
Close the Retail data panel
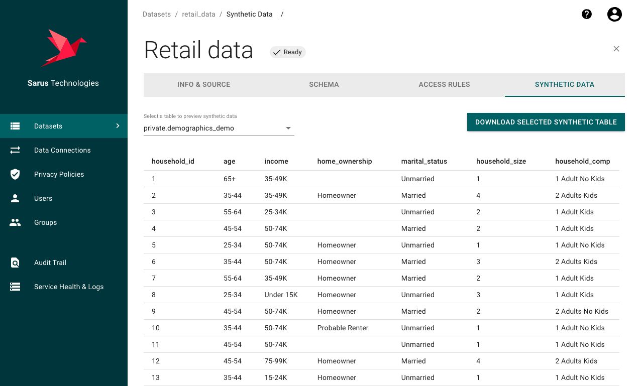(x=616, y=49)
